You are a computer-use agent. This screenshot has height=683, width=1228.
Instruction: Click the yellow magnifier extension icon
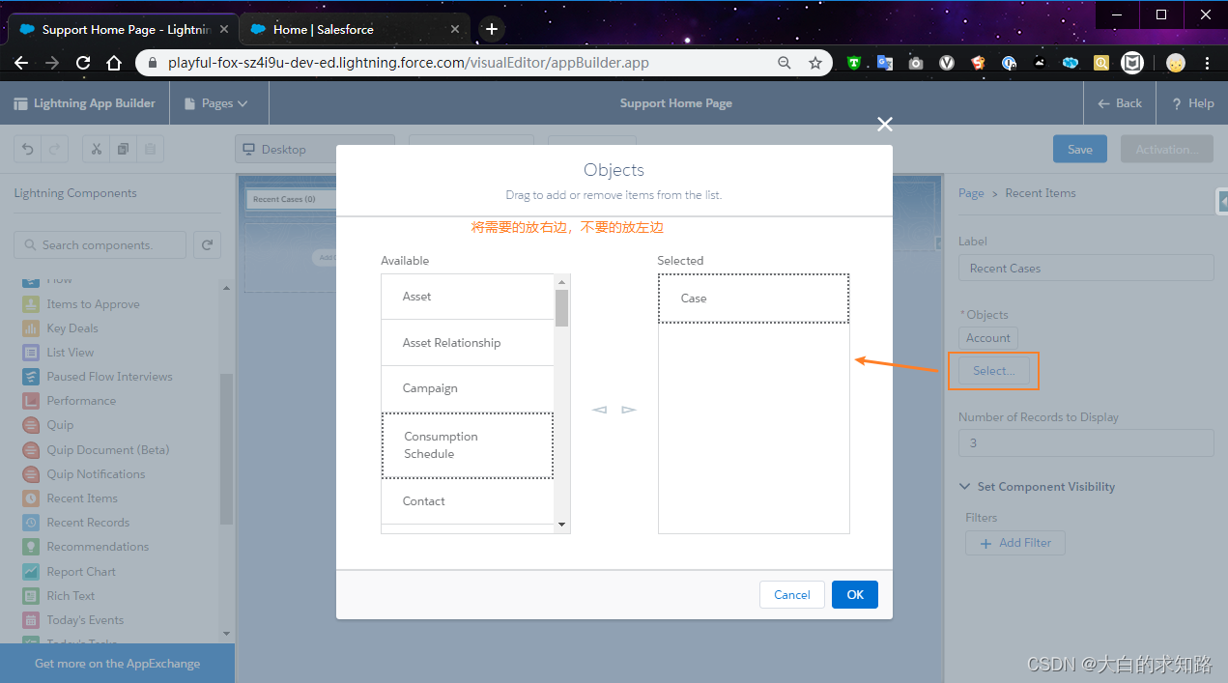click(1101, 63)
